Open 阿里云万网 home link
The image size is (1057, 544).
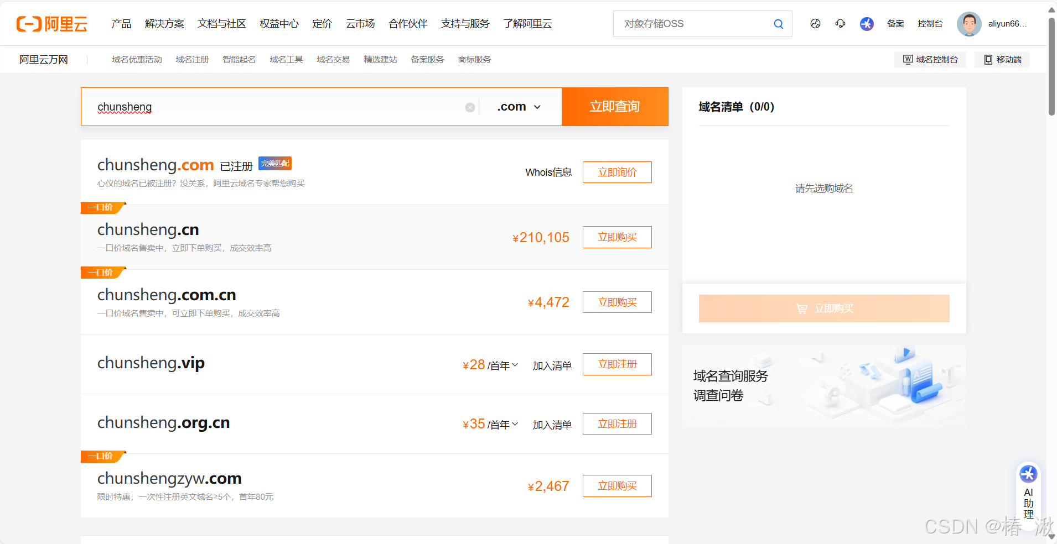(44, 60)
